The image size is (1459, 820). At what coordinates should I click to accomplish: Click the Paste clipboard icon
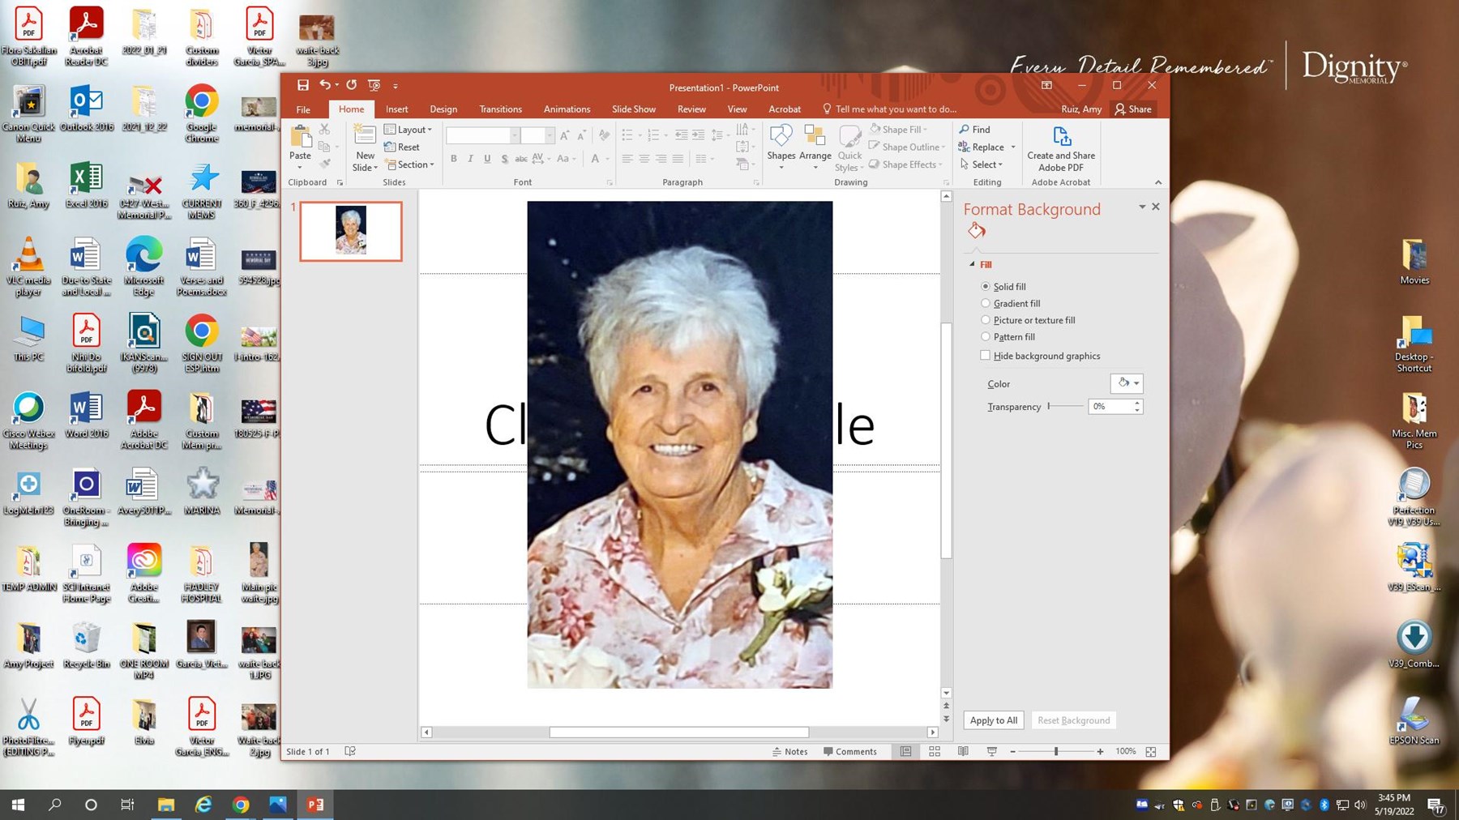300,138
